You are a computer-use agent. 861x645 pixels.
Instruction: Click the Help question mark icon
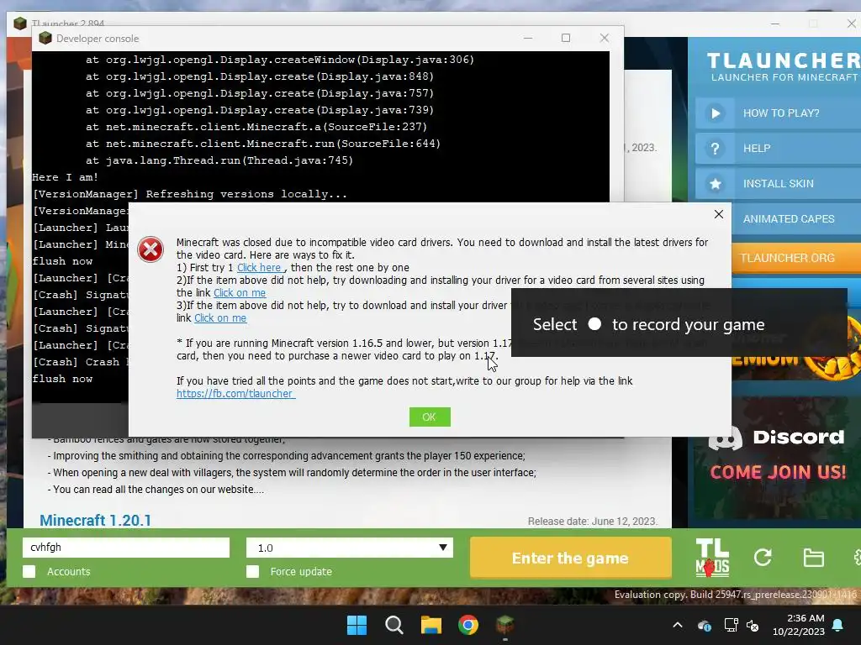715,149
